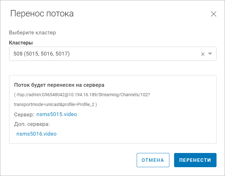Focus the empty middle of the Кластеры combo box
Screen dimensions: 225x176
tap(132, 54)
